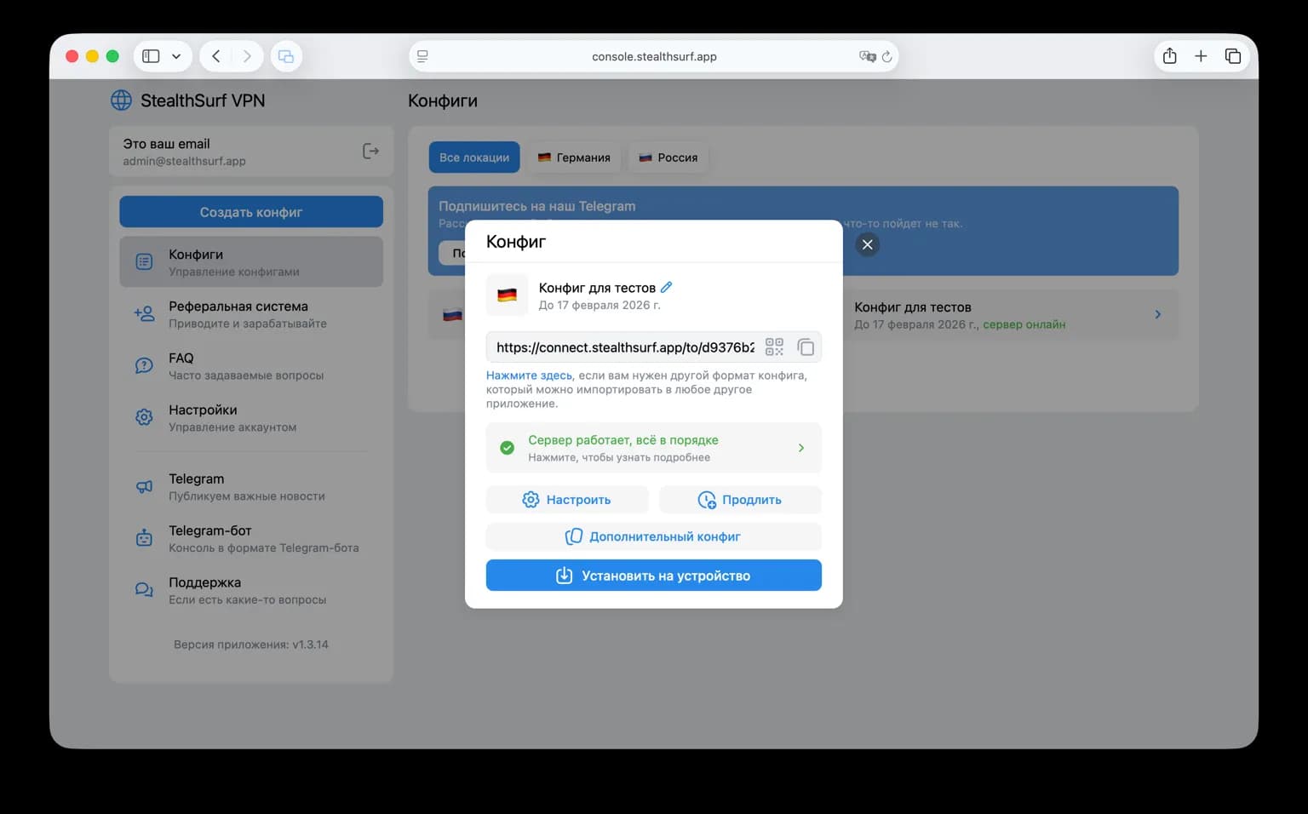
Task: Click the logout icon next to email
Action: [x=370, y=151]
